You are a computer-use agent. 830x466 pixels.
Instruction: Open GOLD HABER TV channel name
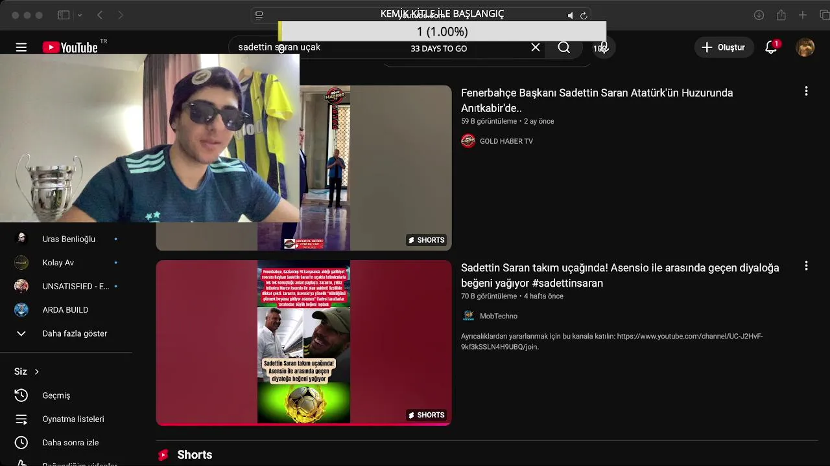click(x=506, y=141)
